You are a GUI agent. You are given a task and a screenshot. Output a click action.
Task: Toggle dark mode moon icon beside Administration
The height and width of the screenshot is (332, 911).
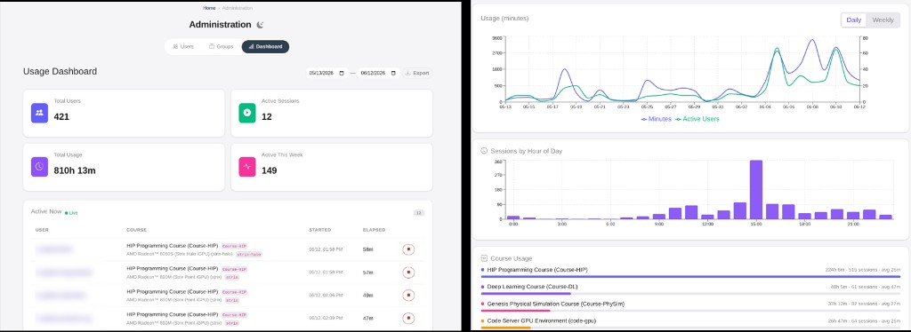tap(261, 25)
